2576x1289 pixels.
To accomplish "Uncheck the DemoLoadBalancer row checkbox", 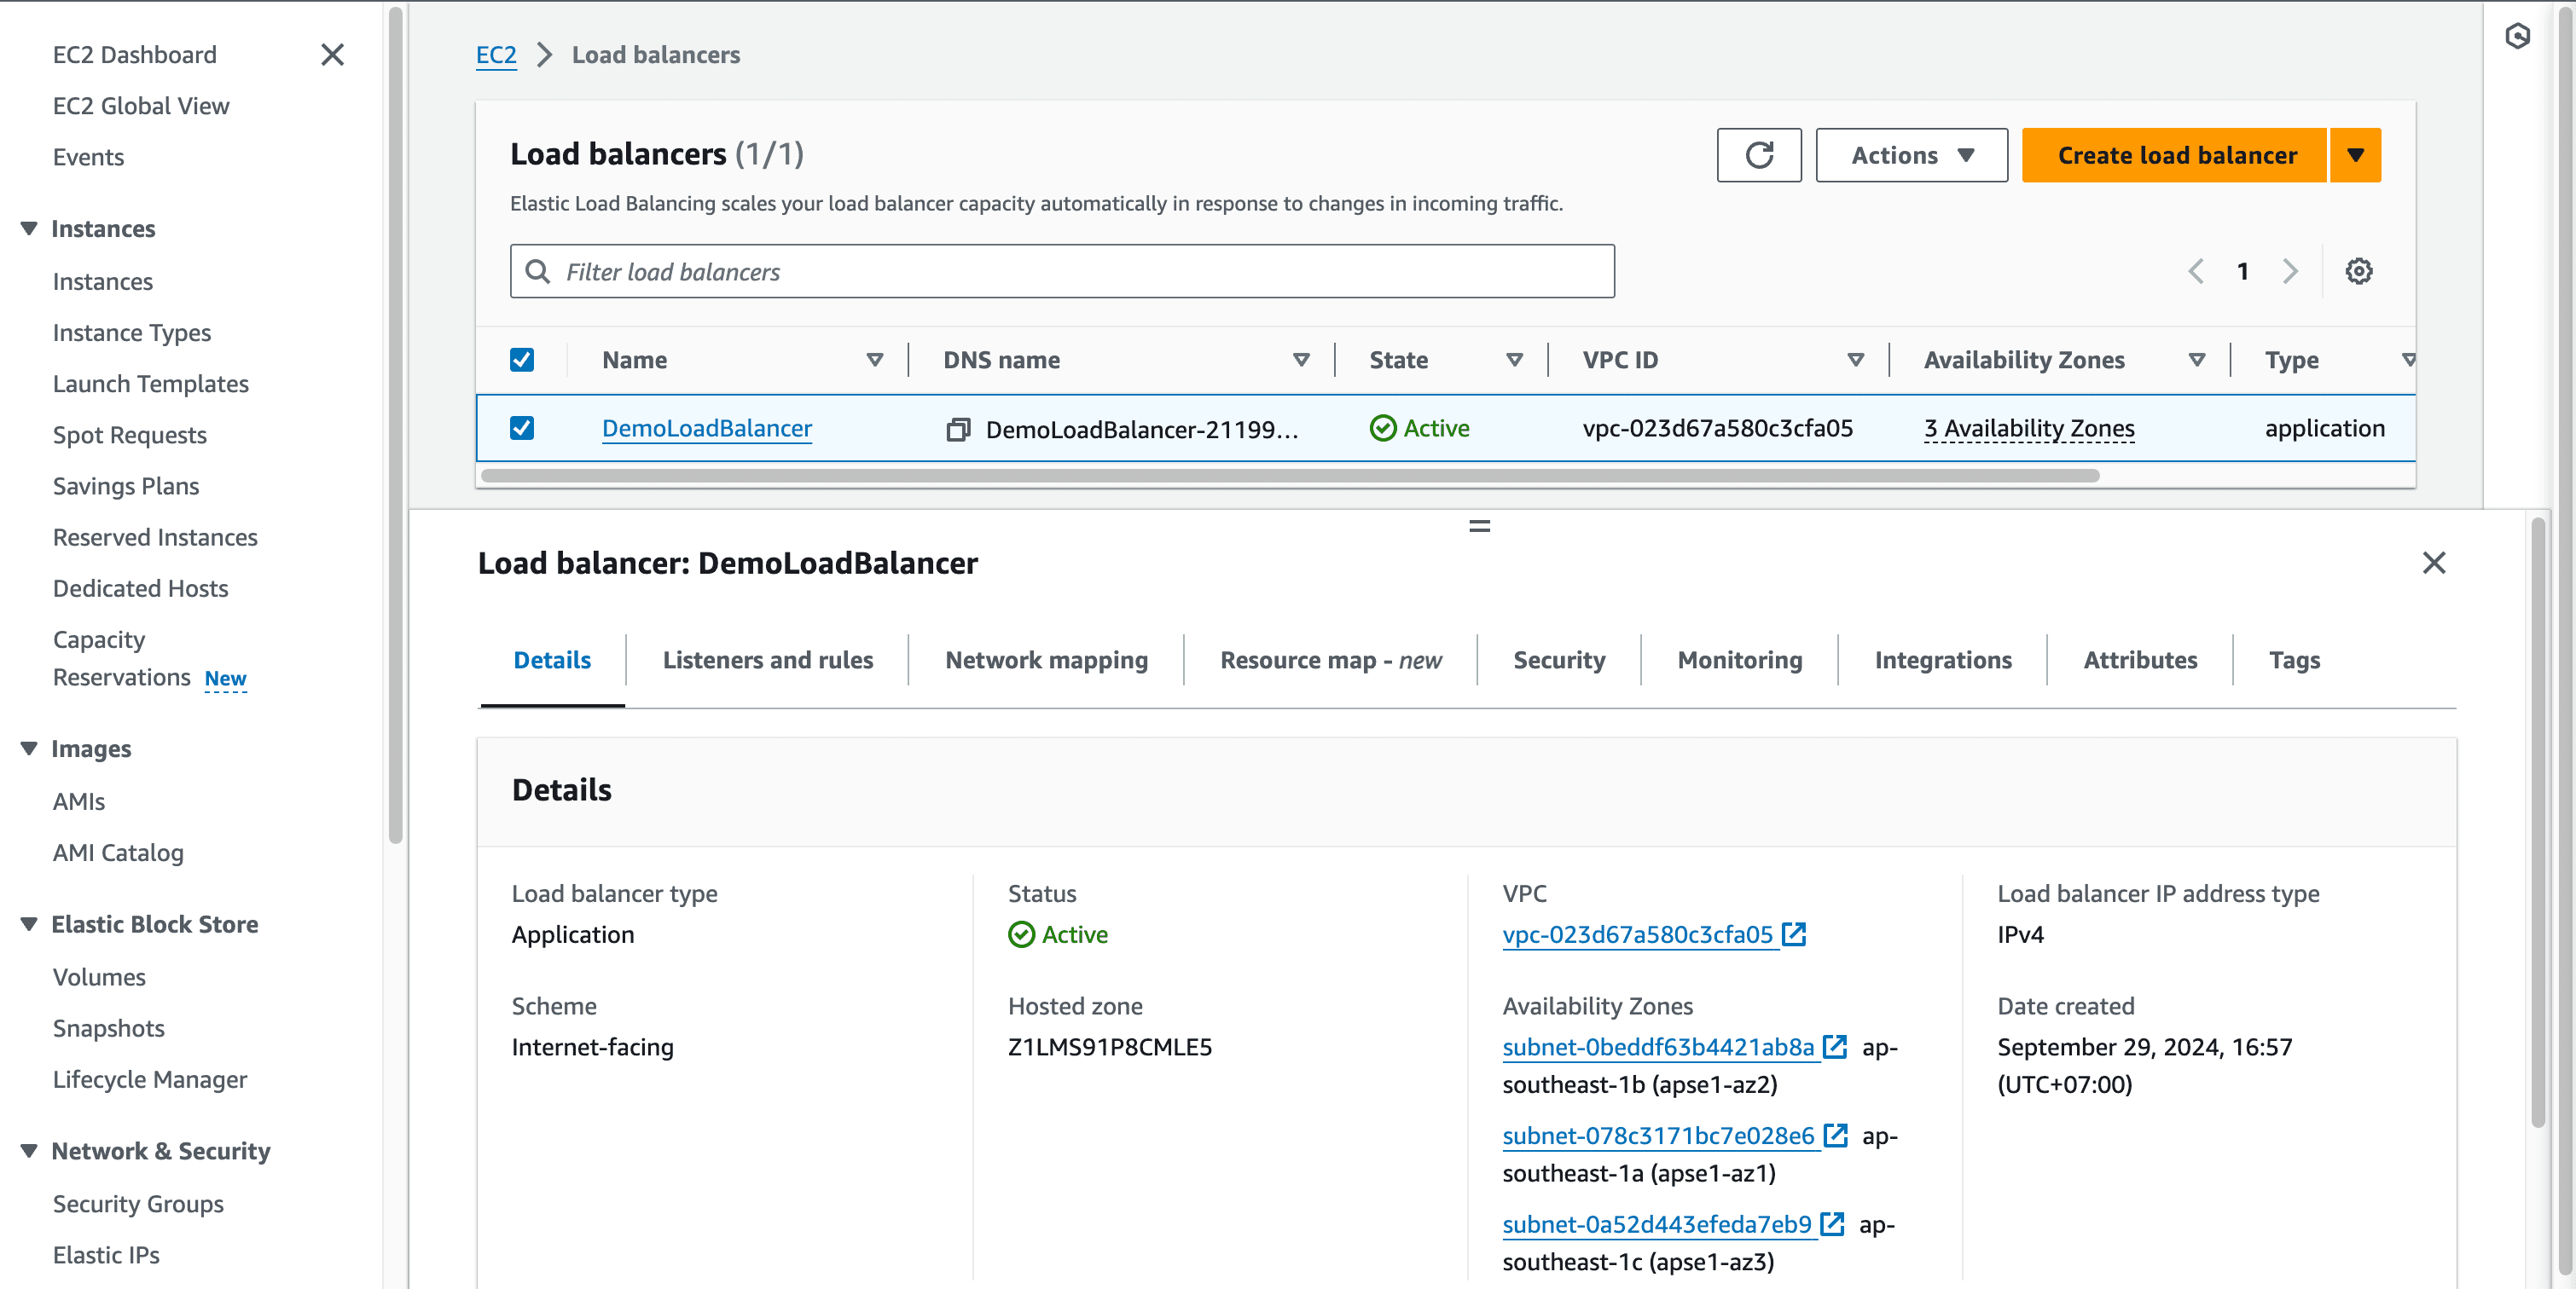I will click(522, 428).
